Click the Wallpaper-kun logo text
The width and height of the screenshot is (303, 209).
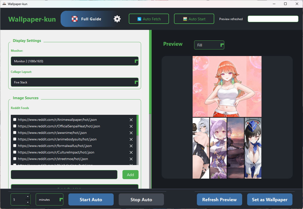click(32, 19)
